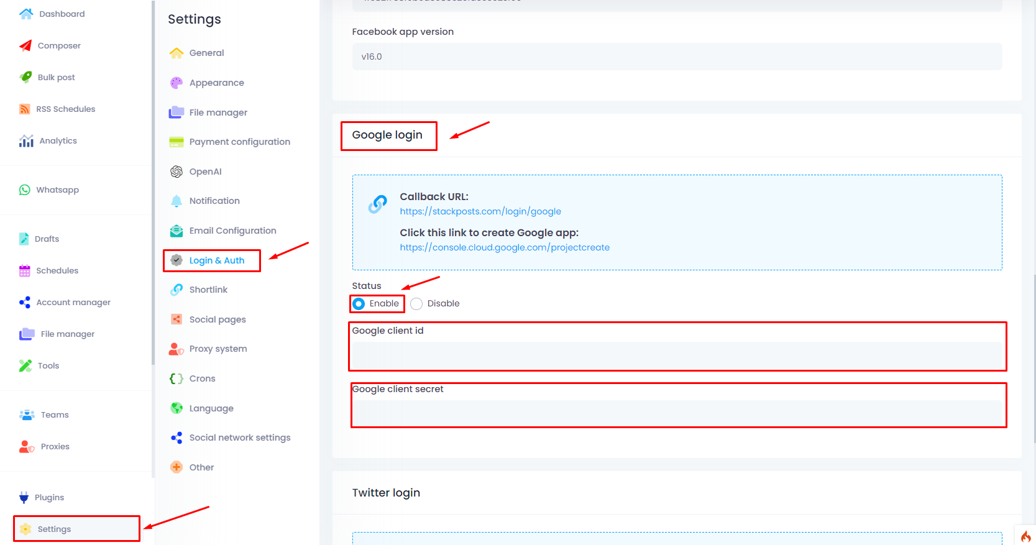Click the Language globe icon
The width and height of the screenshot is (1036, 545).
176,408
